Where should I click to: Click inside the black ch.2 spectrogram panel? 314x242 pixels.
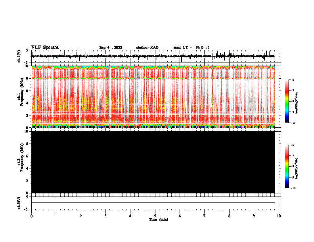tap(153, 162)
